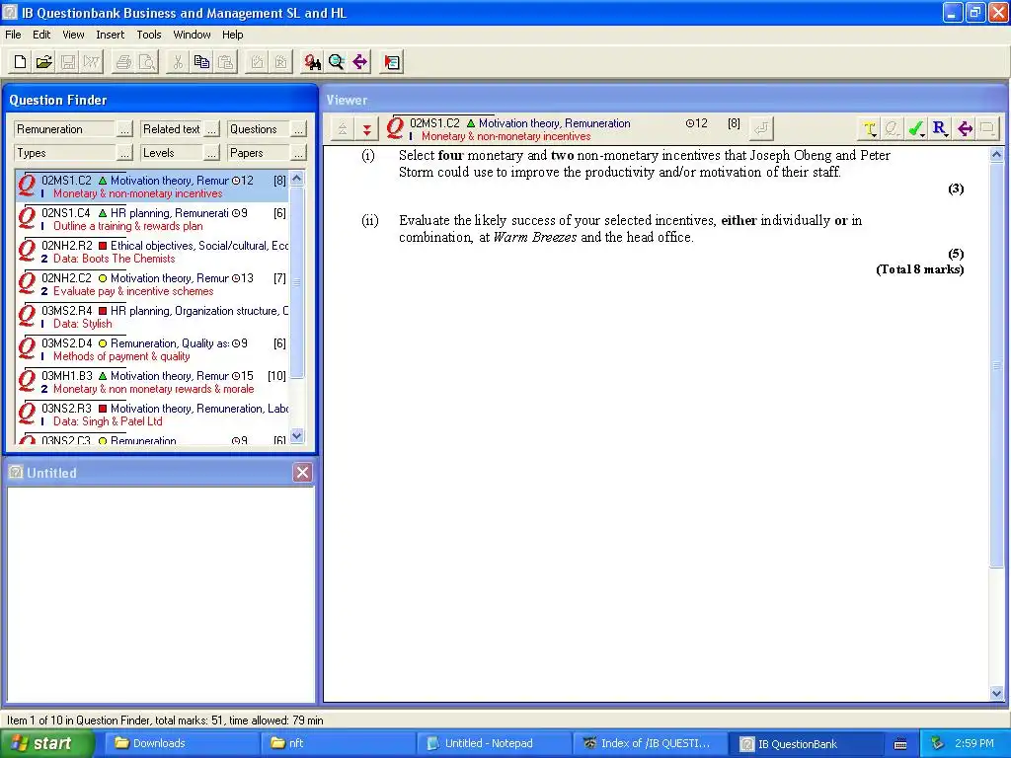The image size is (1011, 758).
Task: Click the Copy toolbar icon
Action: click(x=201, y=62)
